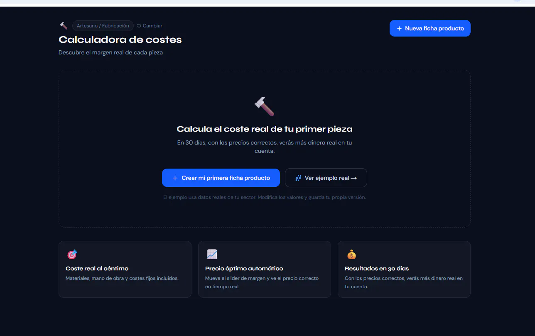The height and width of the screenshot is (336, 535).
Task: Click the heading Calcula el coste real de tu primer pieza
Action: click(265, 129)
